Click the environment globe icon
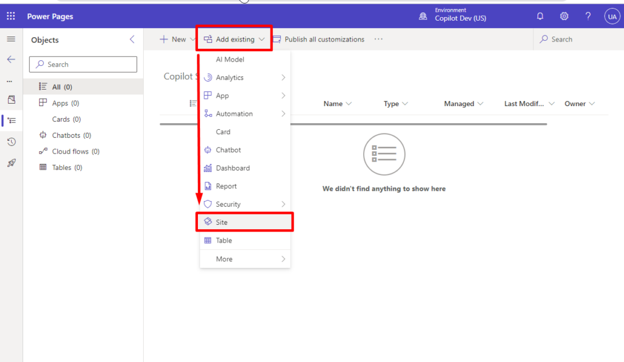The width and height of the screenshot is (624, 362). (x=423, y=16)
